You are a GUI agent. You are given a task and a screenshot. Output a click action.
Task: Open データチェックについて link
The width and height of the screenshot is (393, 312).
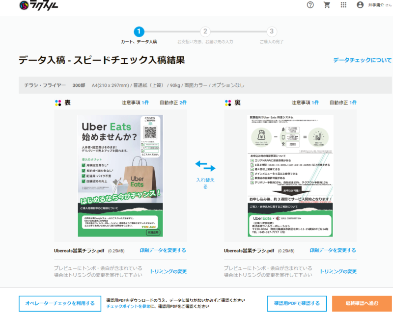[362, 60]
